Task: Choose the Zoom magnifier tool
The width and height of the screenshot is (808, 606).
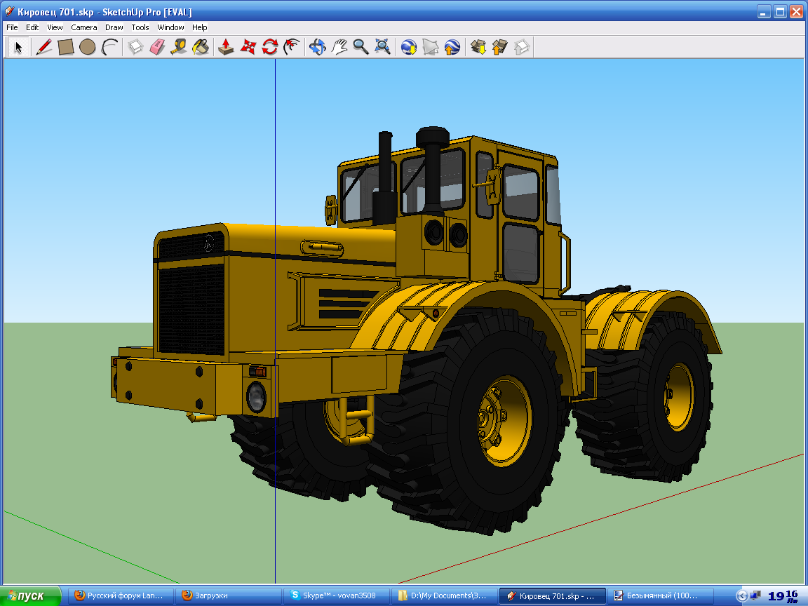Action: point(361,48)
